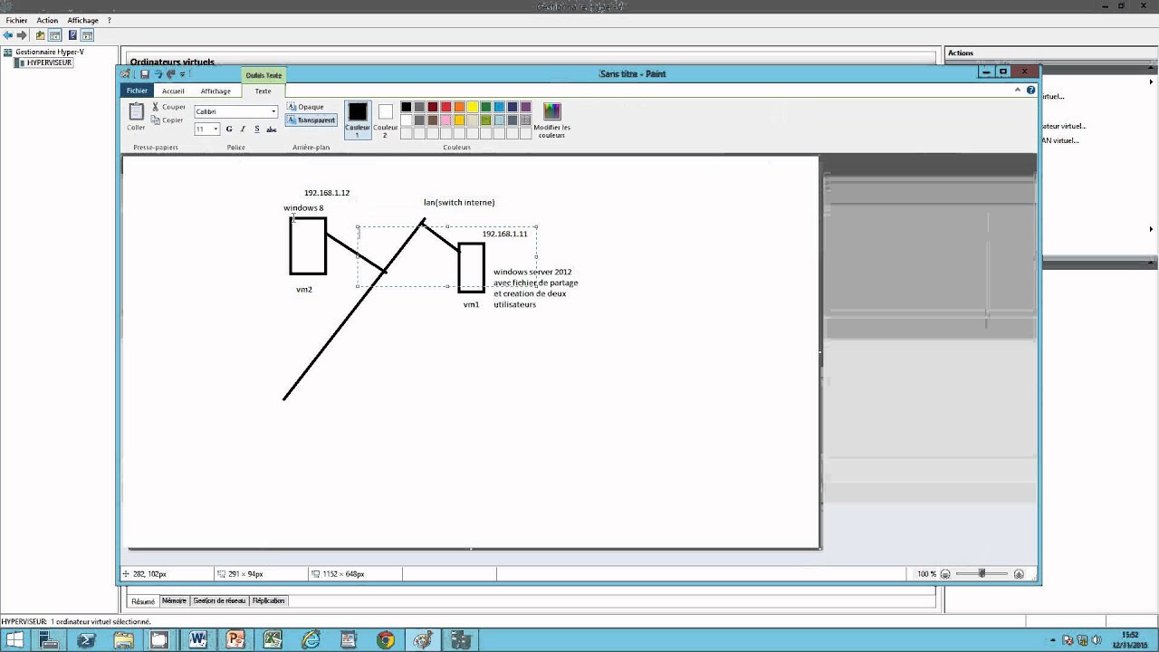The height and width of the screenshot is (652, 1159).
Task: Open the Calibri font family dropdown
Action: coord(273,111)
